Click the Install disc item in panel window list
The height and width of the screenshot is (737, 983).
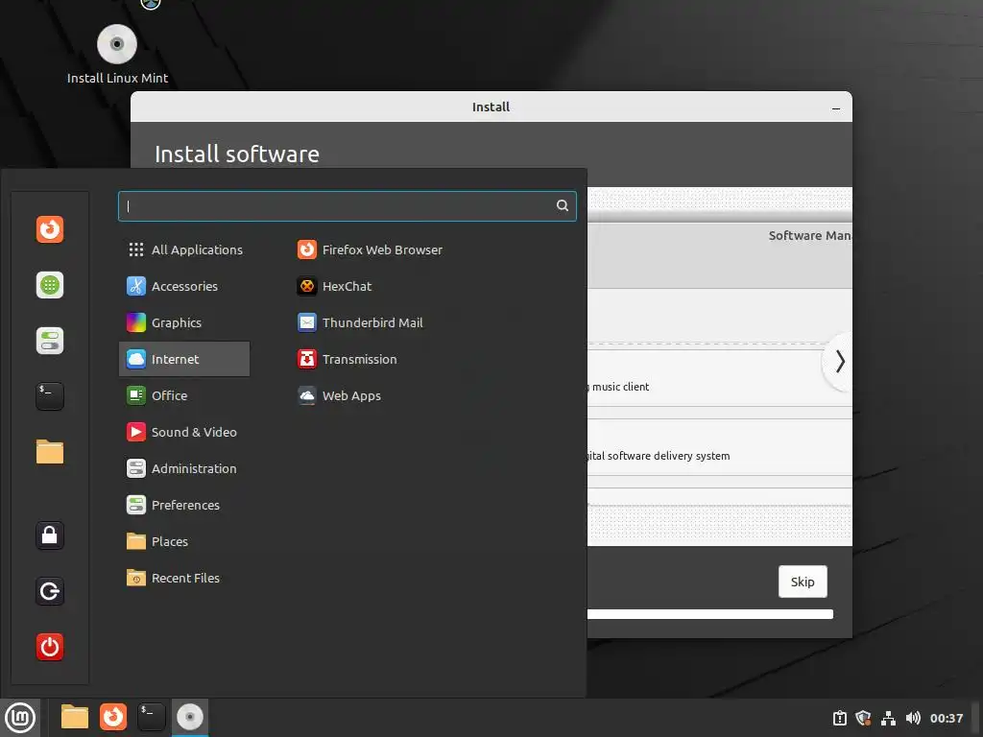click(190, 717)
